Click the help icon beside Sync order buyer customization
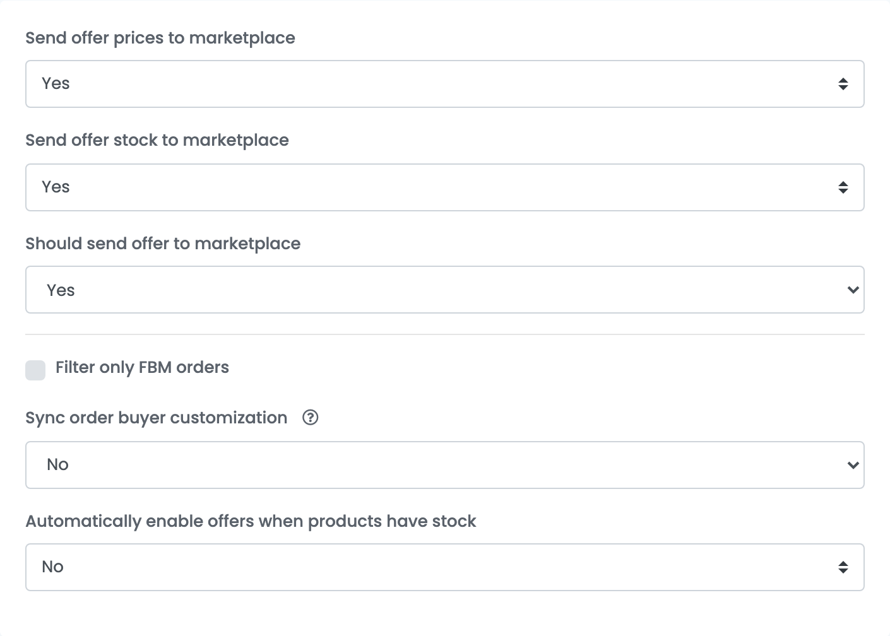Viewport: 890px width, 636px height. tap(311, 418)
